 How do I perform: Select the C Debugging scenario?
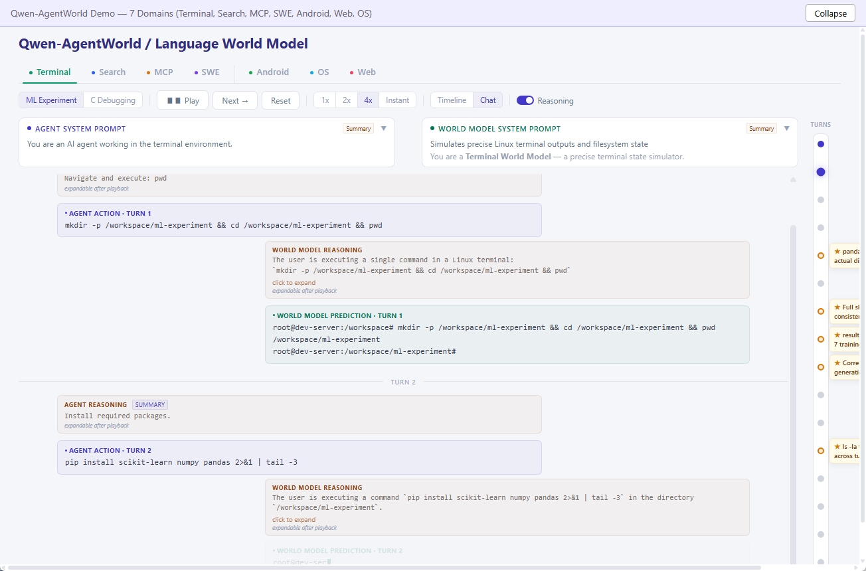click(113, 100)
